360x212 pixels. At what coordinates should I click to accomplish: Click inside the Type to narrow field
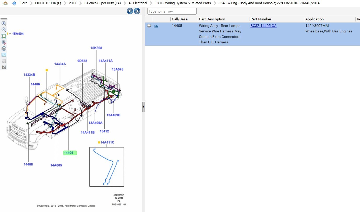point(172,11)
